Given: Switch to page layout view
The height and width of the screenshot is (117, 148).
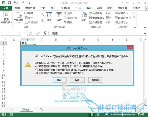Looking at the screenshot, I should coord(99,114).
